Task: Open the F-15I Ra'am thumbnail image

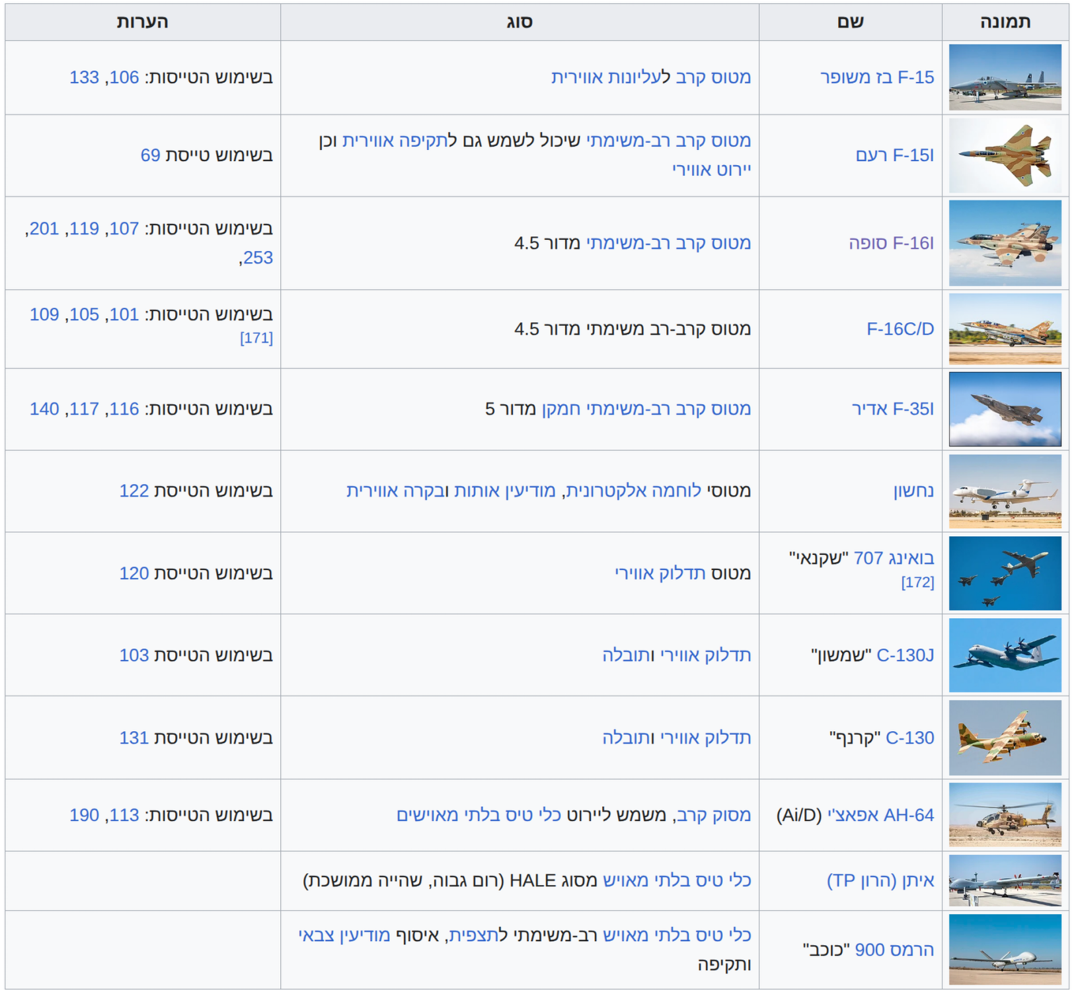Action: click(1005, 155)
